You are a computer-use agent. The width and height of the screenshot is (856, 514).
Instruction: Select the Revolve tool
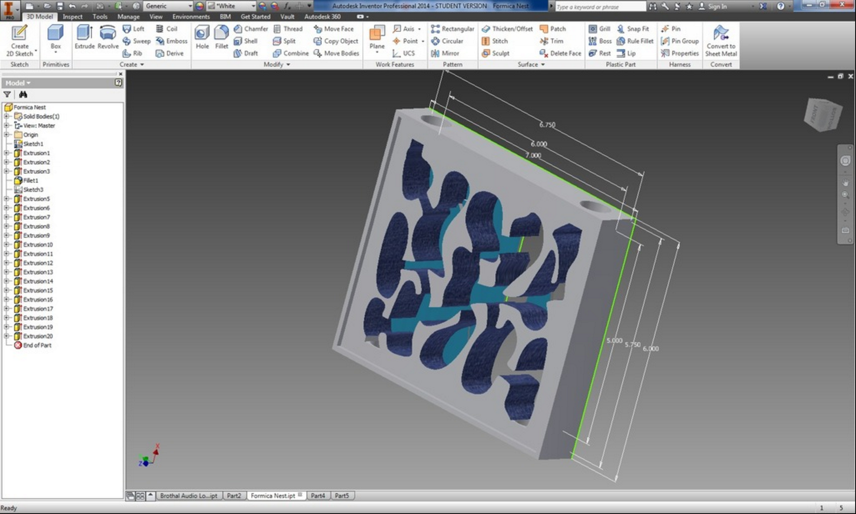[108, 37]
